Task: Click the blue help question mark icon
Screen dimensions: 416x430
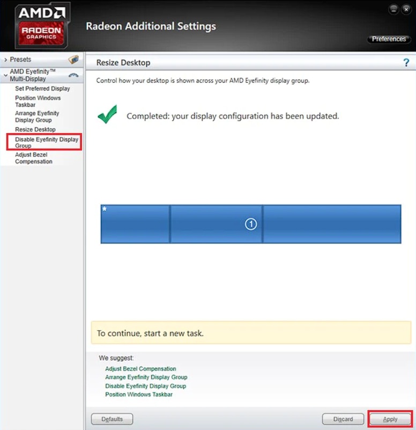Action: point(406,62)
